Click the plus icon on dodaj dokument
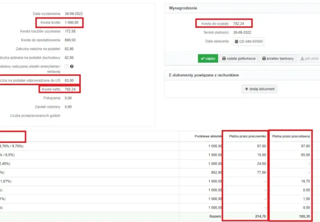The height and width of the screenshot is (222, 320). 247,89
